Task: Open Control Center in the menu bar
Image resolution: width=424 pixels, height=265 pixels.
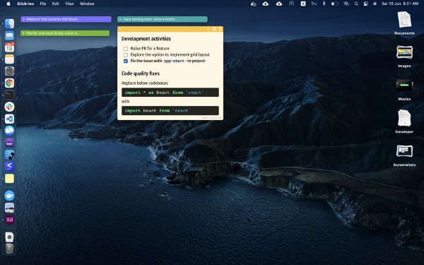Action: 365,4
